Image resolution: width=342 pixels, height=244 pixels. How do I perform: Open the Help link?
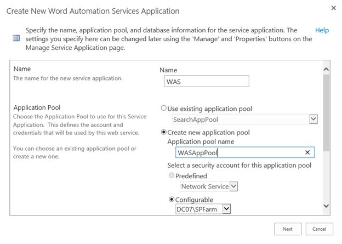[322, 30]
